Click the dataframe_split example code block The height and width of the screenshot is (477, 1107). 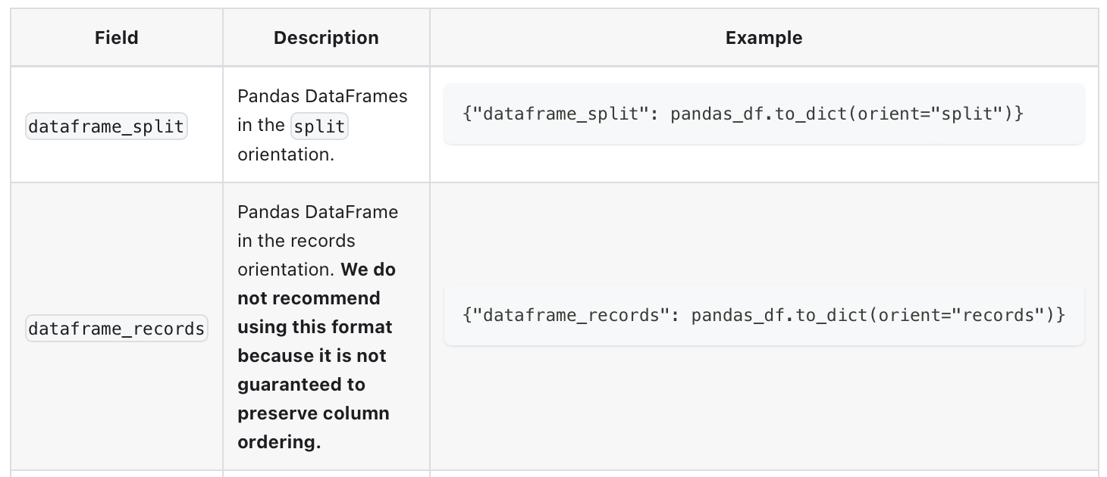pos(764,114)
